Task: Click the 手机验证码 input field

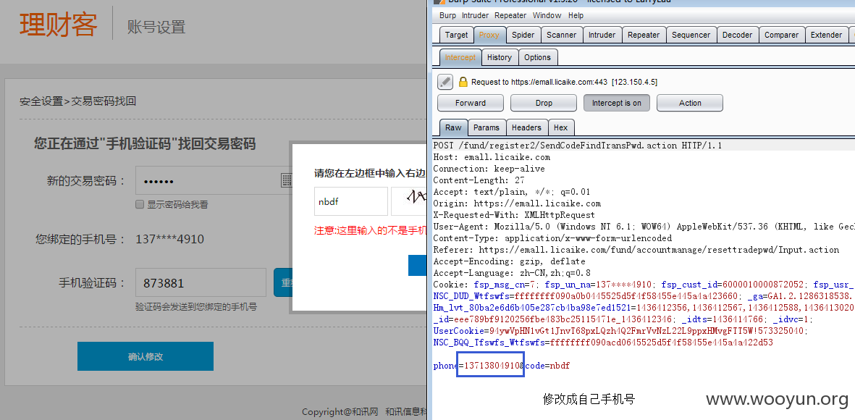Action: tap(201, 283)
